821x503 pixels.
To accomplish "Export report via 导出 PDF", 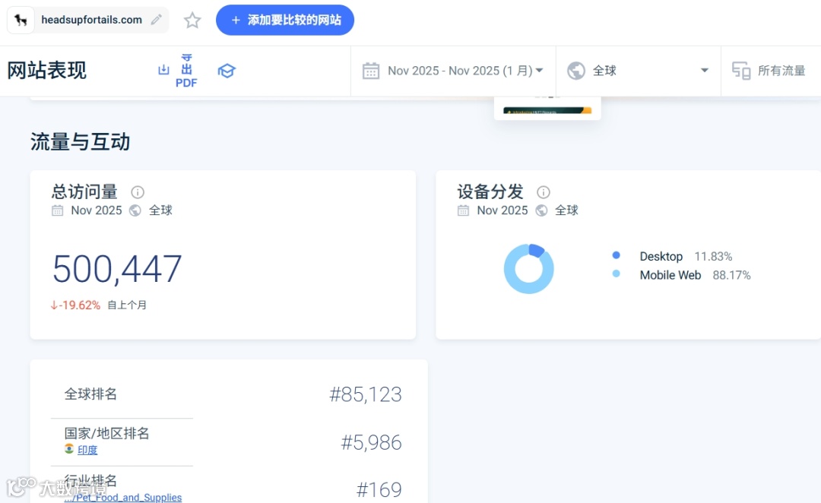I will [186, 71].
